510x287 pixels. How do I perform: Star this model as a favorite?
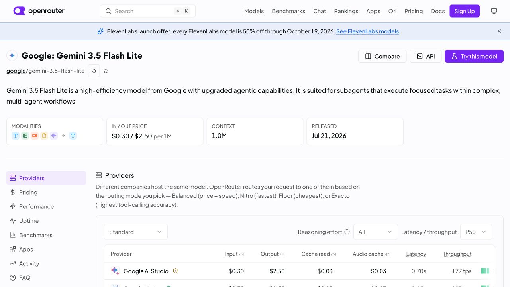pyautogui.click(x=106, y=71)
